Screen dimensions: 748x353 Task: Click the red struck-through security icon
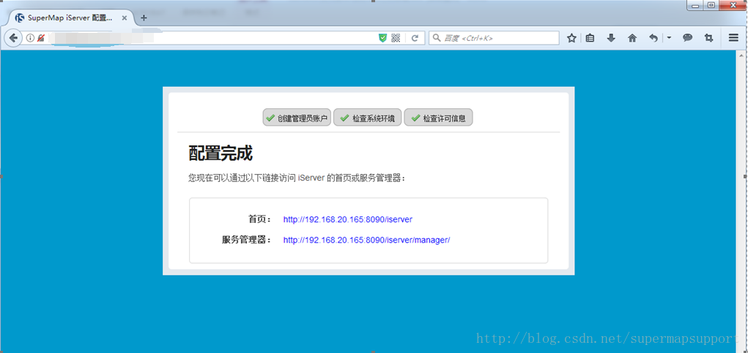click(40, 38)
